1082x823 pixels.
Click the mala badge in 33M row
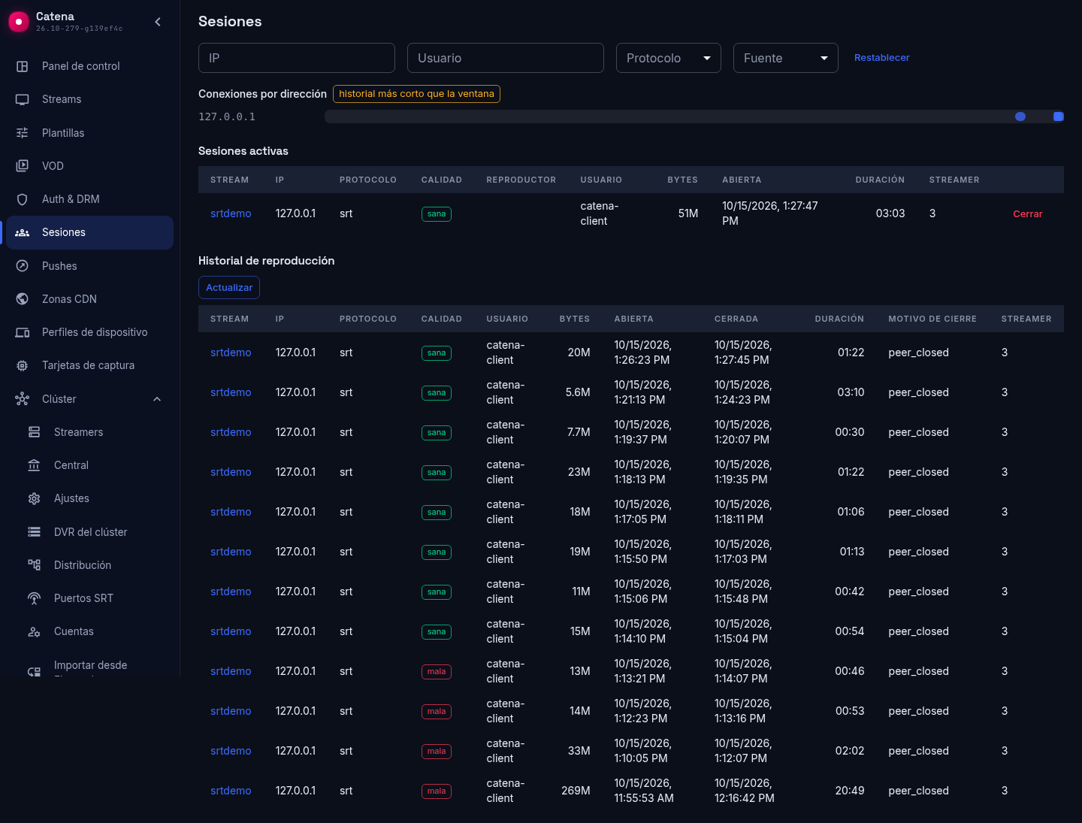437,751
